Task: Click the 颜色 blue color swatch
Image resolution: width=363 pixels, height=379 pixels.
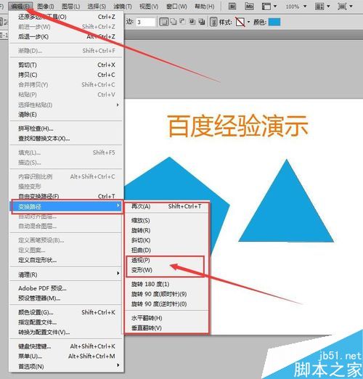Action: [274, 22]
